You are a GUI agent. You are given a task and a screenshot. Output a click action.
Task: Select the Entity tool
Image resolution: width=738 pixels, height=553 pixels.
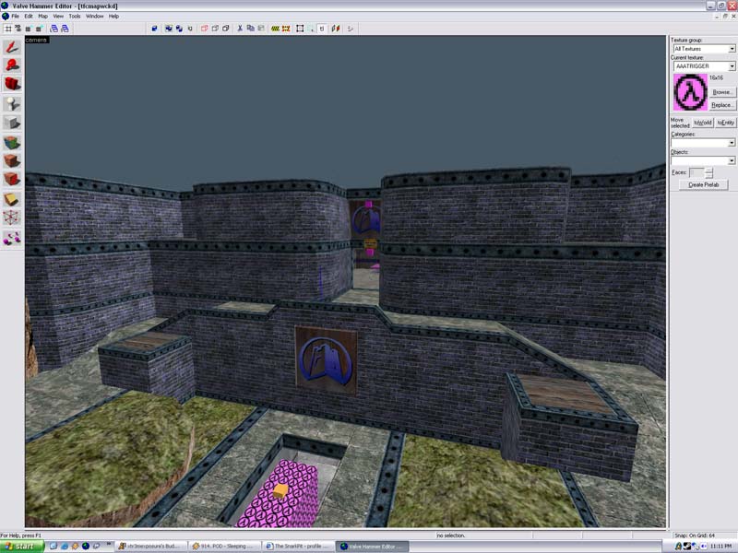pos(12,104)
